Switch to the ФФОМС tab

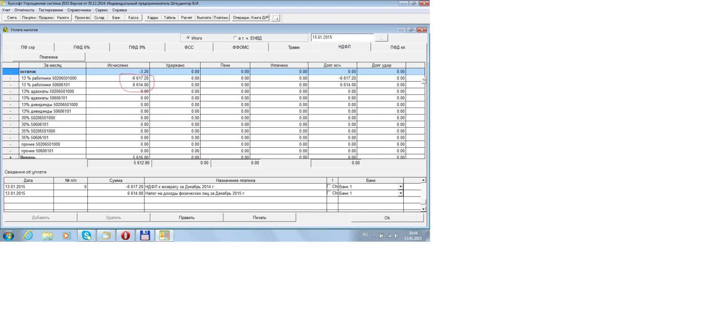(241, 47)
